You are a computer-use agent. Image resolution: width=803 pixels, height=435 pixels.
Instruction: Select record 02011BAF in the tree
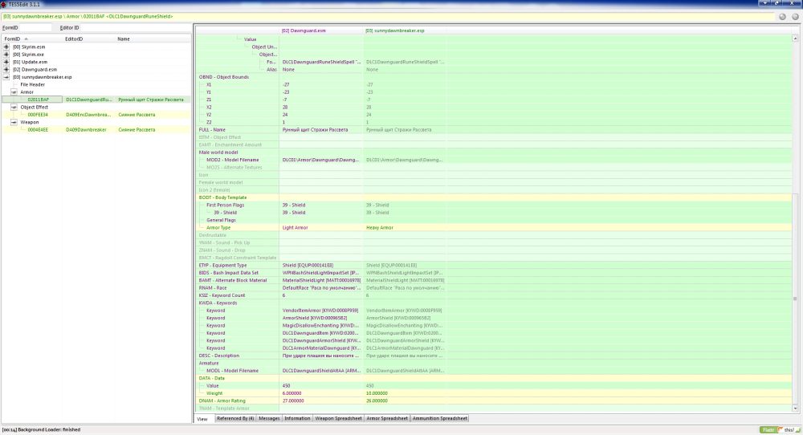(39, 100)
